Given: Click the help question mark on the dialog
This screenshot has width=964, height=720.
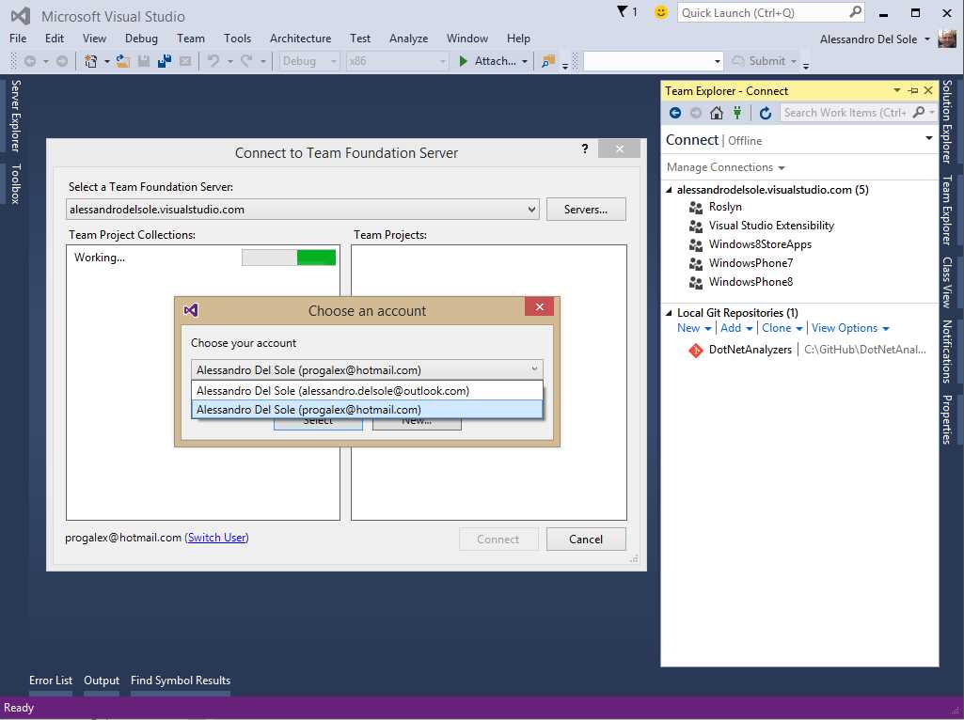Looking at the screenshot, I should tap(584, 149).
